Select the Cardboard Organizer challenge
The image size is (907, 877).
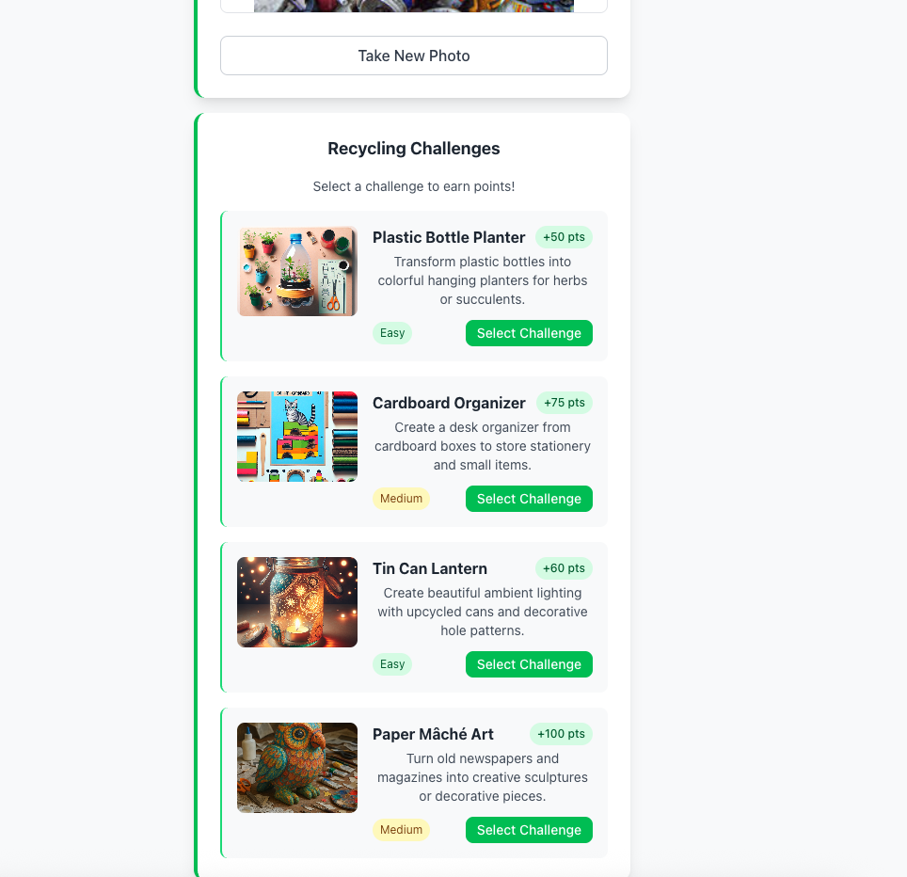coord(529,499)
